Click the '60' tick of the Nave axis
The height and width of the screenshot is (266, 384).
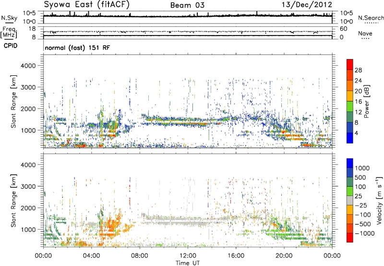point(344,29)
